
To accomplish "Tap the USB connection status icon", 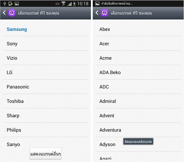I will pyautogui.click(x=5, y=4).
